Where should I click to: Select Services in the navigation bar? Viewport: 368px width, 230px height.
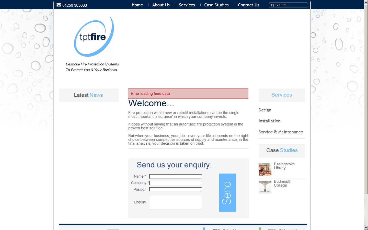pos(187,5)
